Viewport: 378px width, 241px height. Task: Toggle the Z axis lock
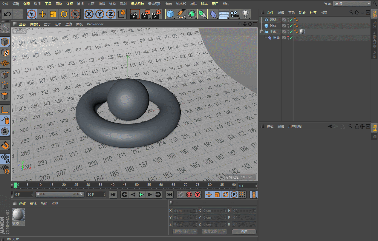point(111,14)
